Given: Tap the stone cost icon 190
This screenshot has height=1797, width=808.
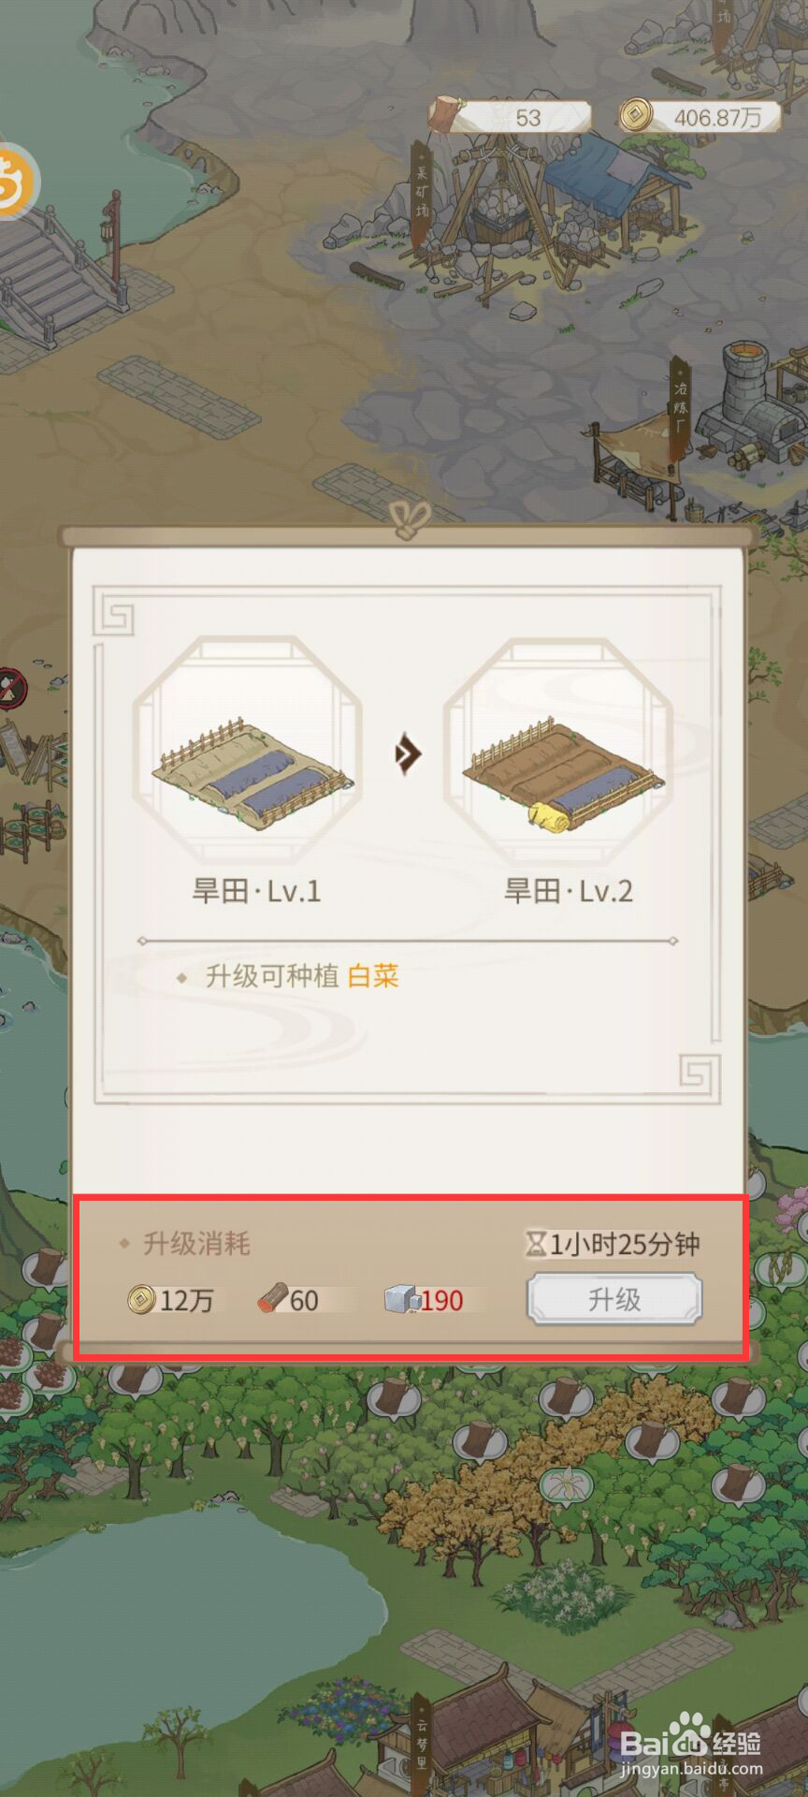Looking at the screenshot, I should click(x=402, y=1299).
